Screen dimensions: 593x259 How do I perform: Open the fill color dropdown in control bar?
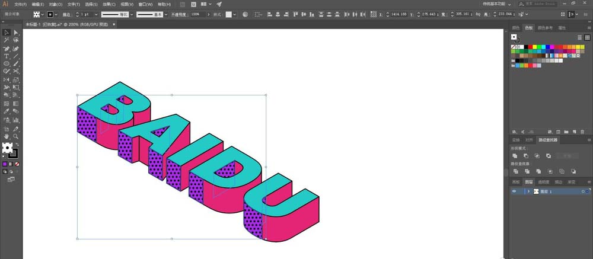click(42, 14)
